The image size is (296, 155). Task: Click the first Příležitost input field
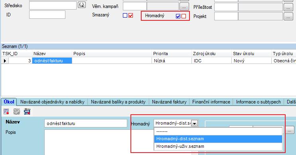(x=226, y=7)
